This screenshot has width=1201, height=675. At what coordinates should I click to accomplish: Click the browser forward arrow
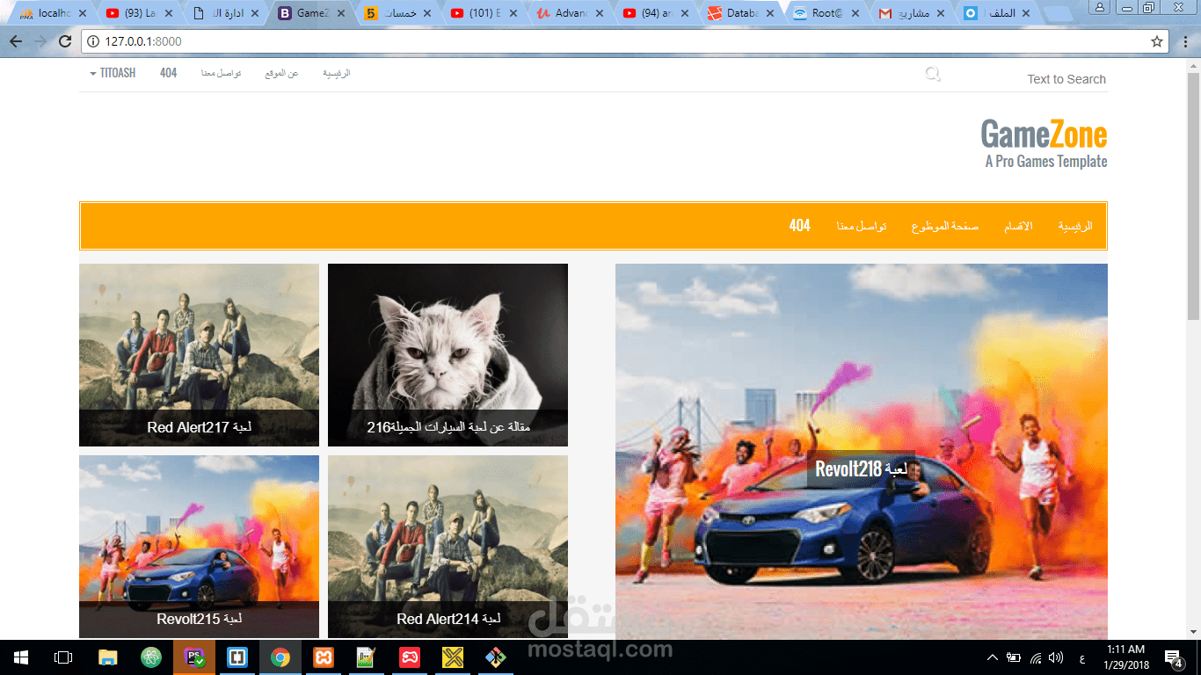coord(40,41)
